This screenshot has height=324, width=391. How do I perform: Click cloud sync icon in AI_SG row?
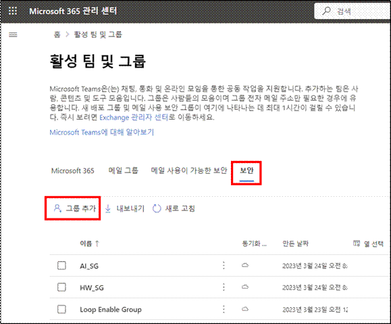245,265
